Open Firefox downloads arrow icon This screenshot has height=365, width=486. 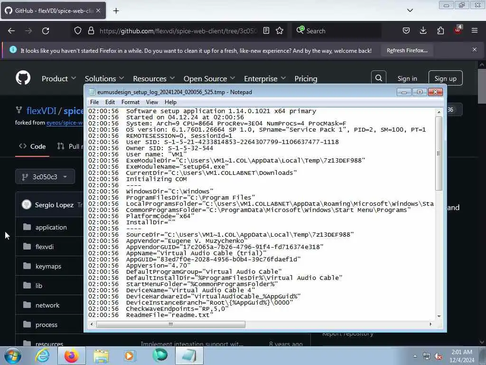tap(423, 31)
